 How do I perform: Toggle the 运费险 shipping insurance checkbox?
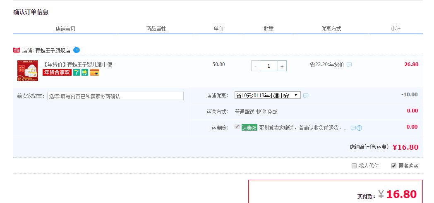coord(237,127)
